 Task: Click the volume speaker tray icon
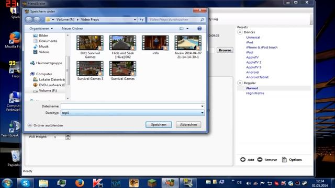click(248, 183)
